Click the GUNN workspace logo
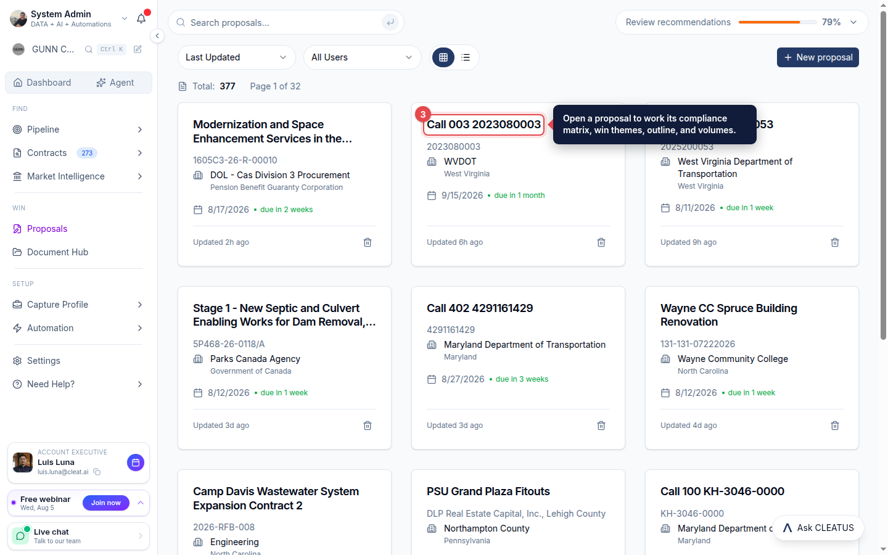This screenshot has width=888, height=555. (18, 49)
